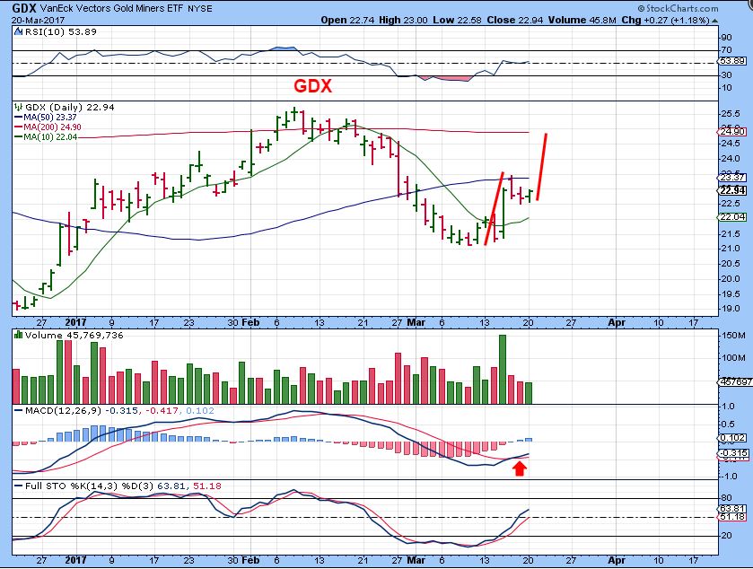Click the 80 level on the stochastic axis

point(727,498)
